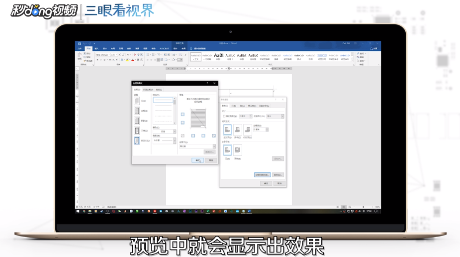Viewport: 460px width, 257px height.
Task: Select the 'Custom' border setting icon
Action: pos(137,140)
